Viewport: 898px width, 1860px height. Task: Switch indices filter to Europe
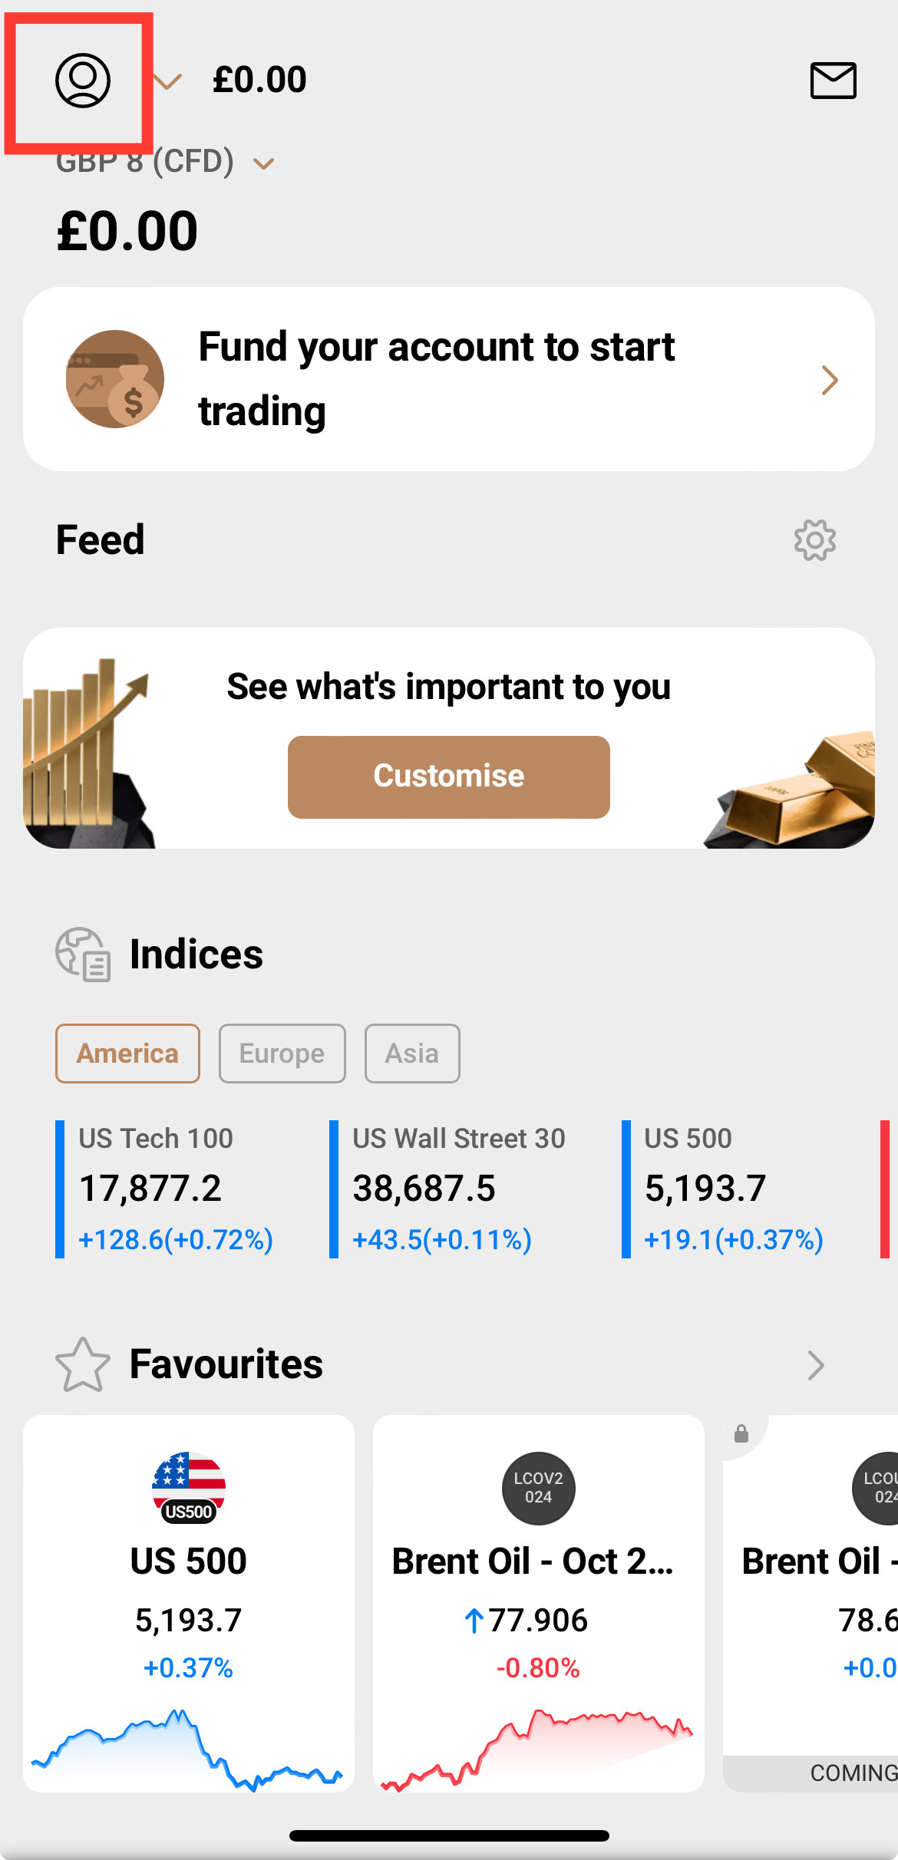282,1054
